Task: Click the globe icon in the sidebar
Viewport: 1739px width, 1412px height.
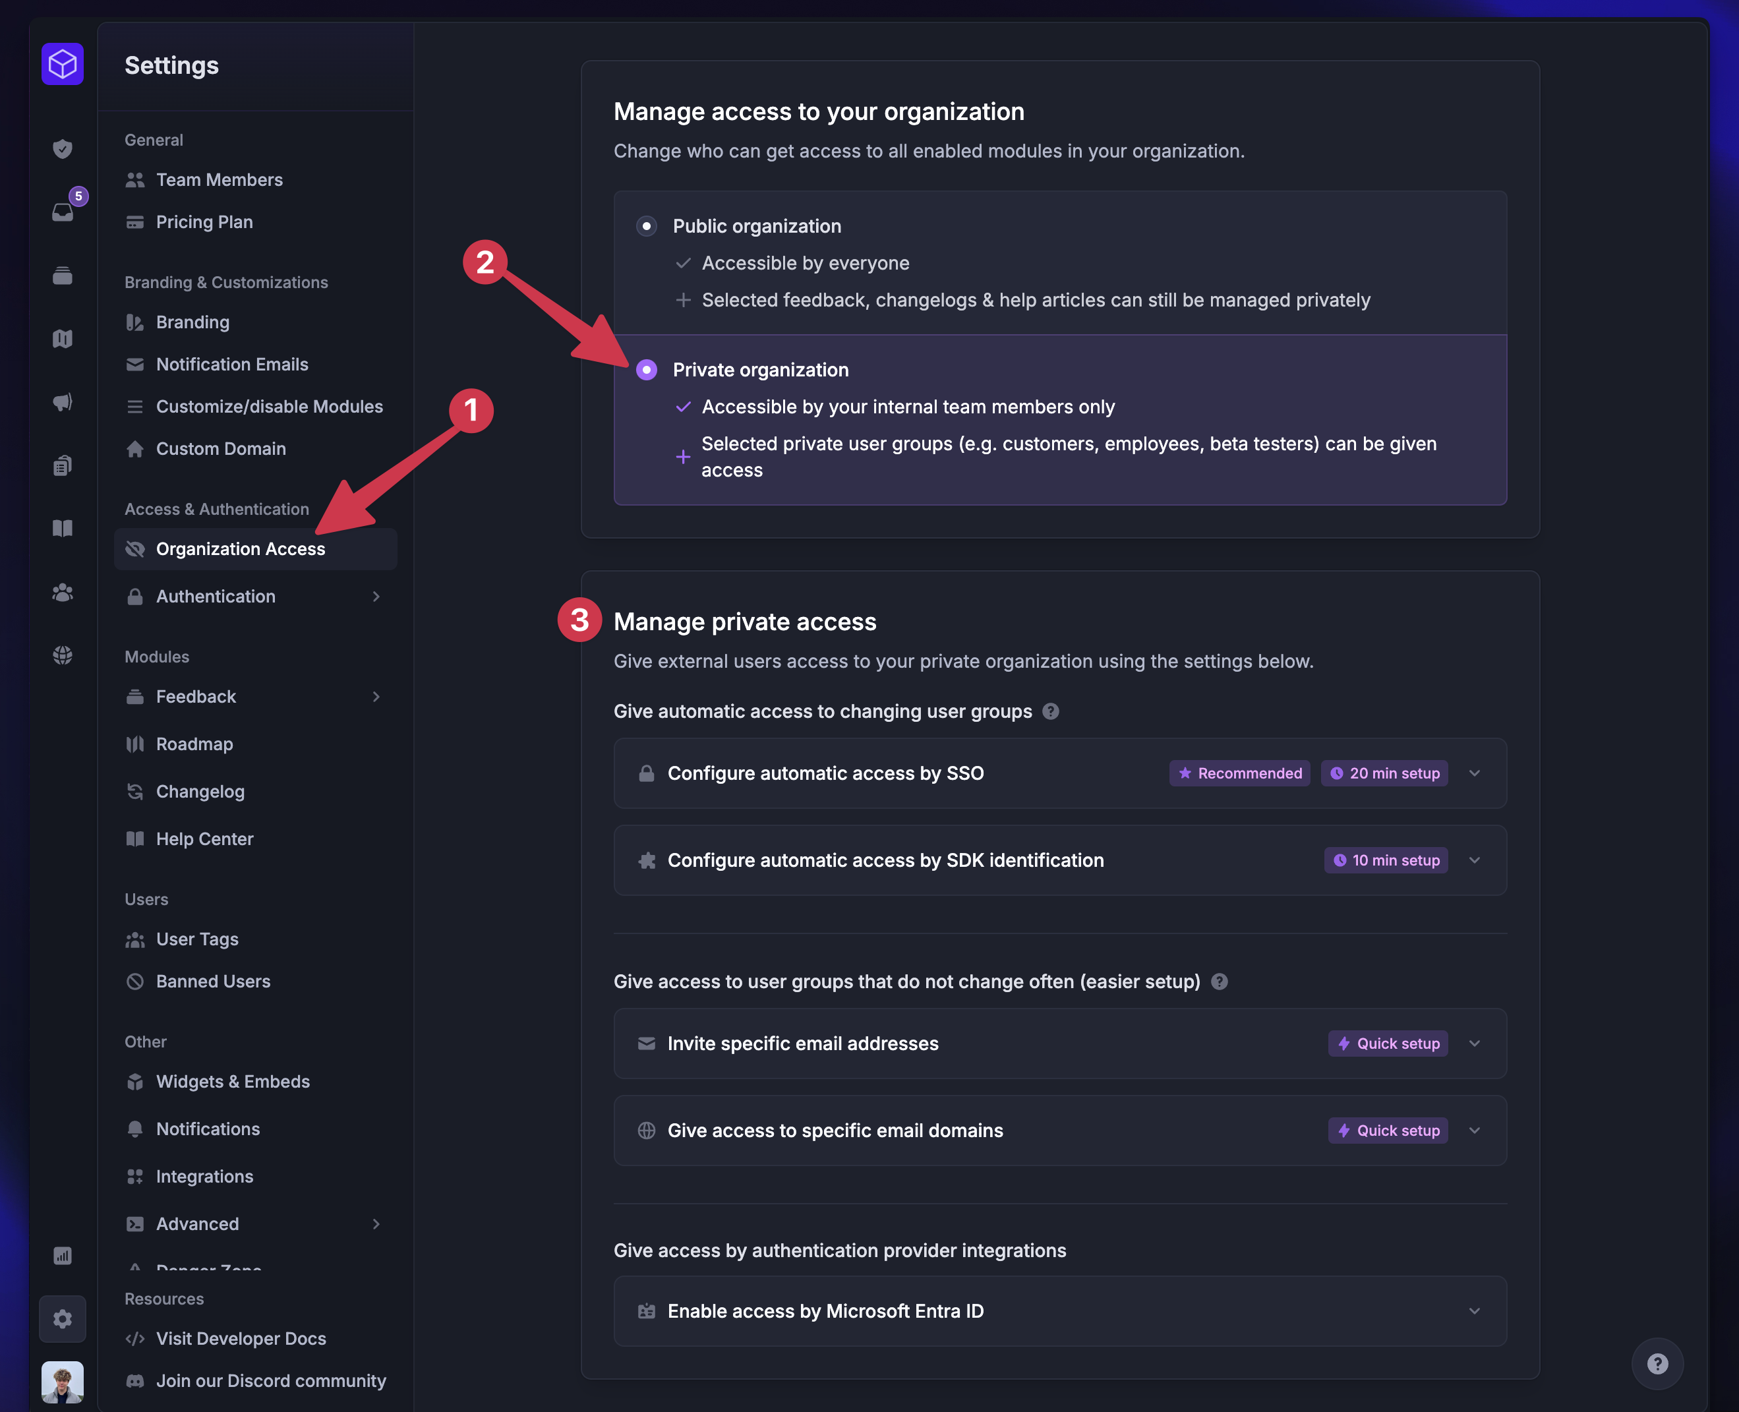Action: [63, 655]
